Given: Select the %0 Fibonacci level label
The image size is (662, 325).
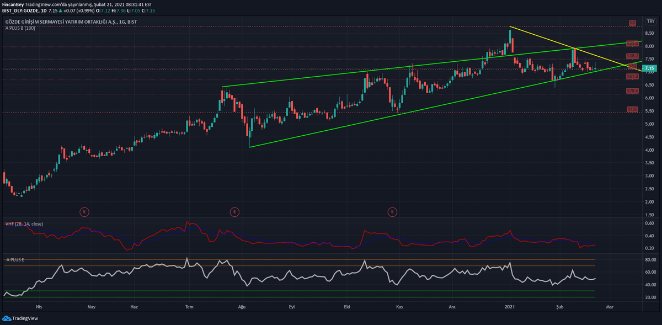Looking at the screenshot, I should coord(633,23).
